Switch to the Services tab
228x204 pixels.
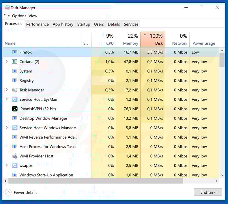click(131, 24)
